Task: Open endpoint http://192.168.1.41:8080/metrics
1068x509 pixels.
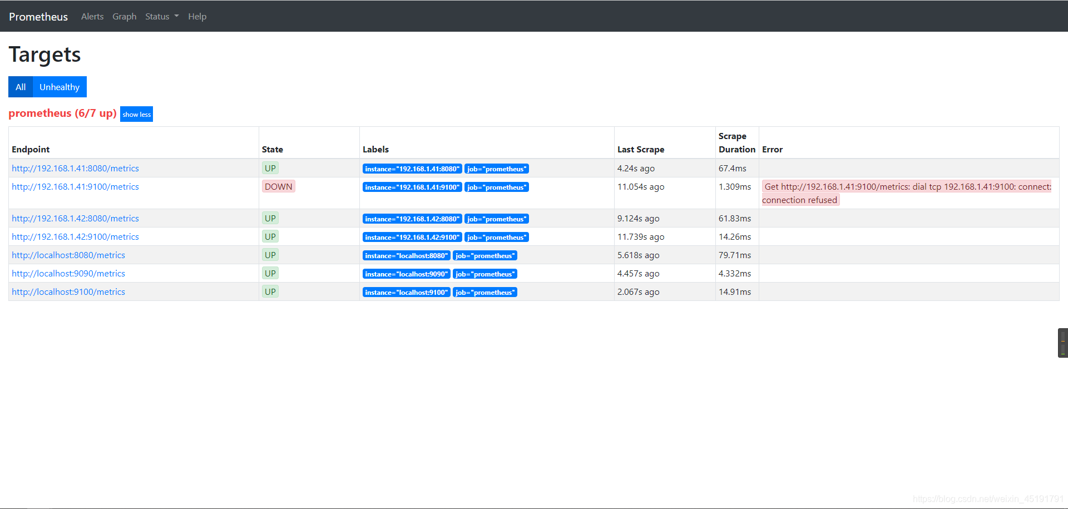Action: tap(75, 168)
